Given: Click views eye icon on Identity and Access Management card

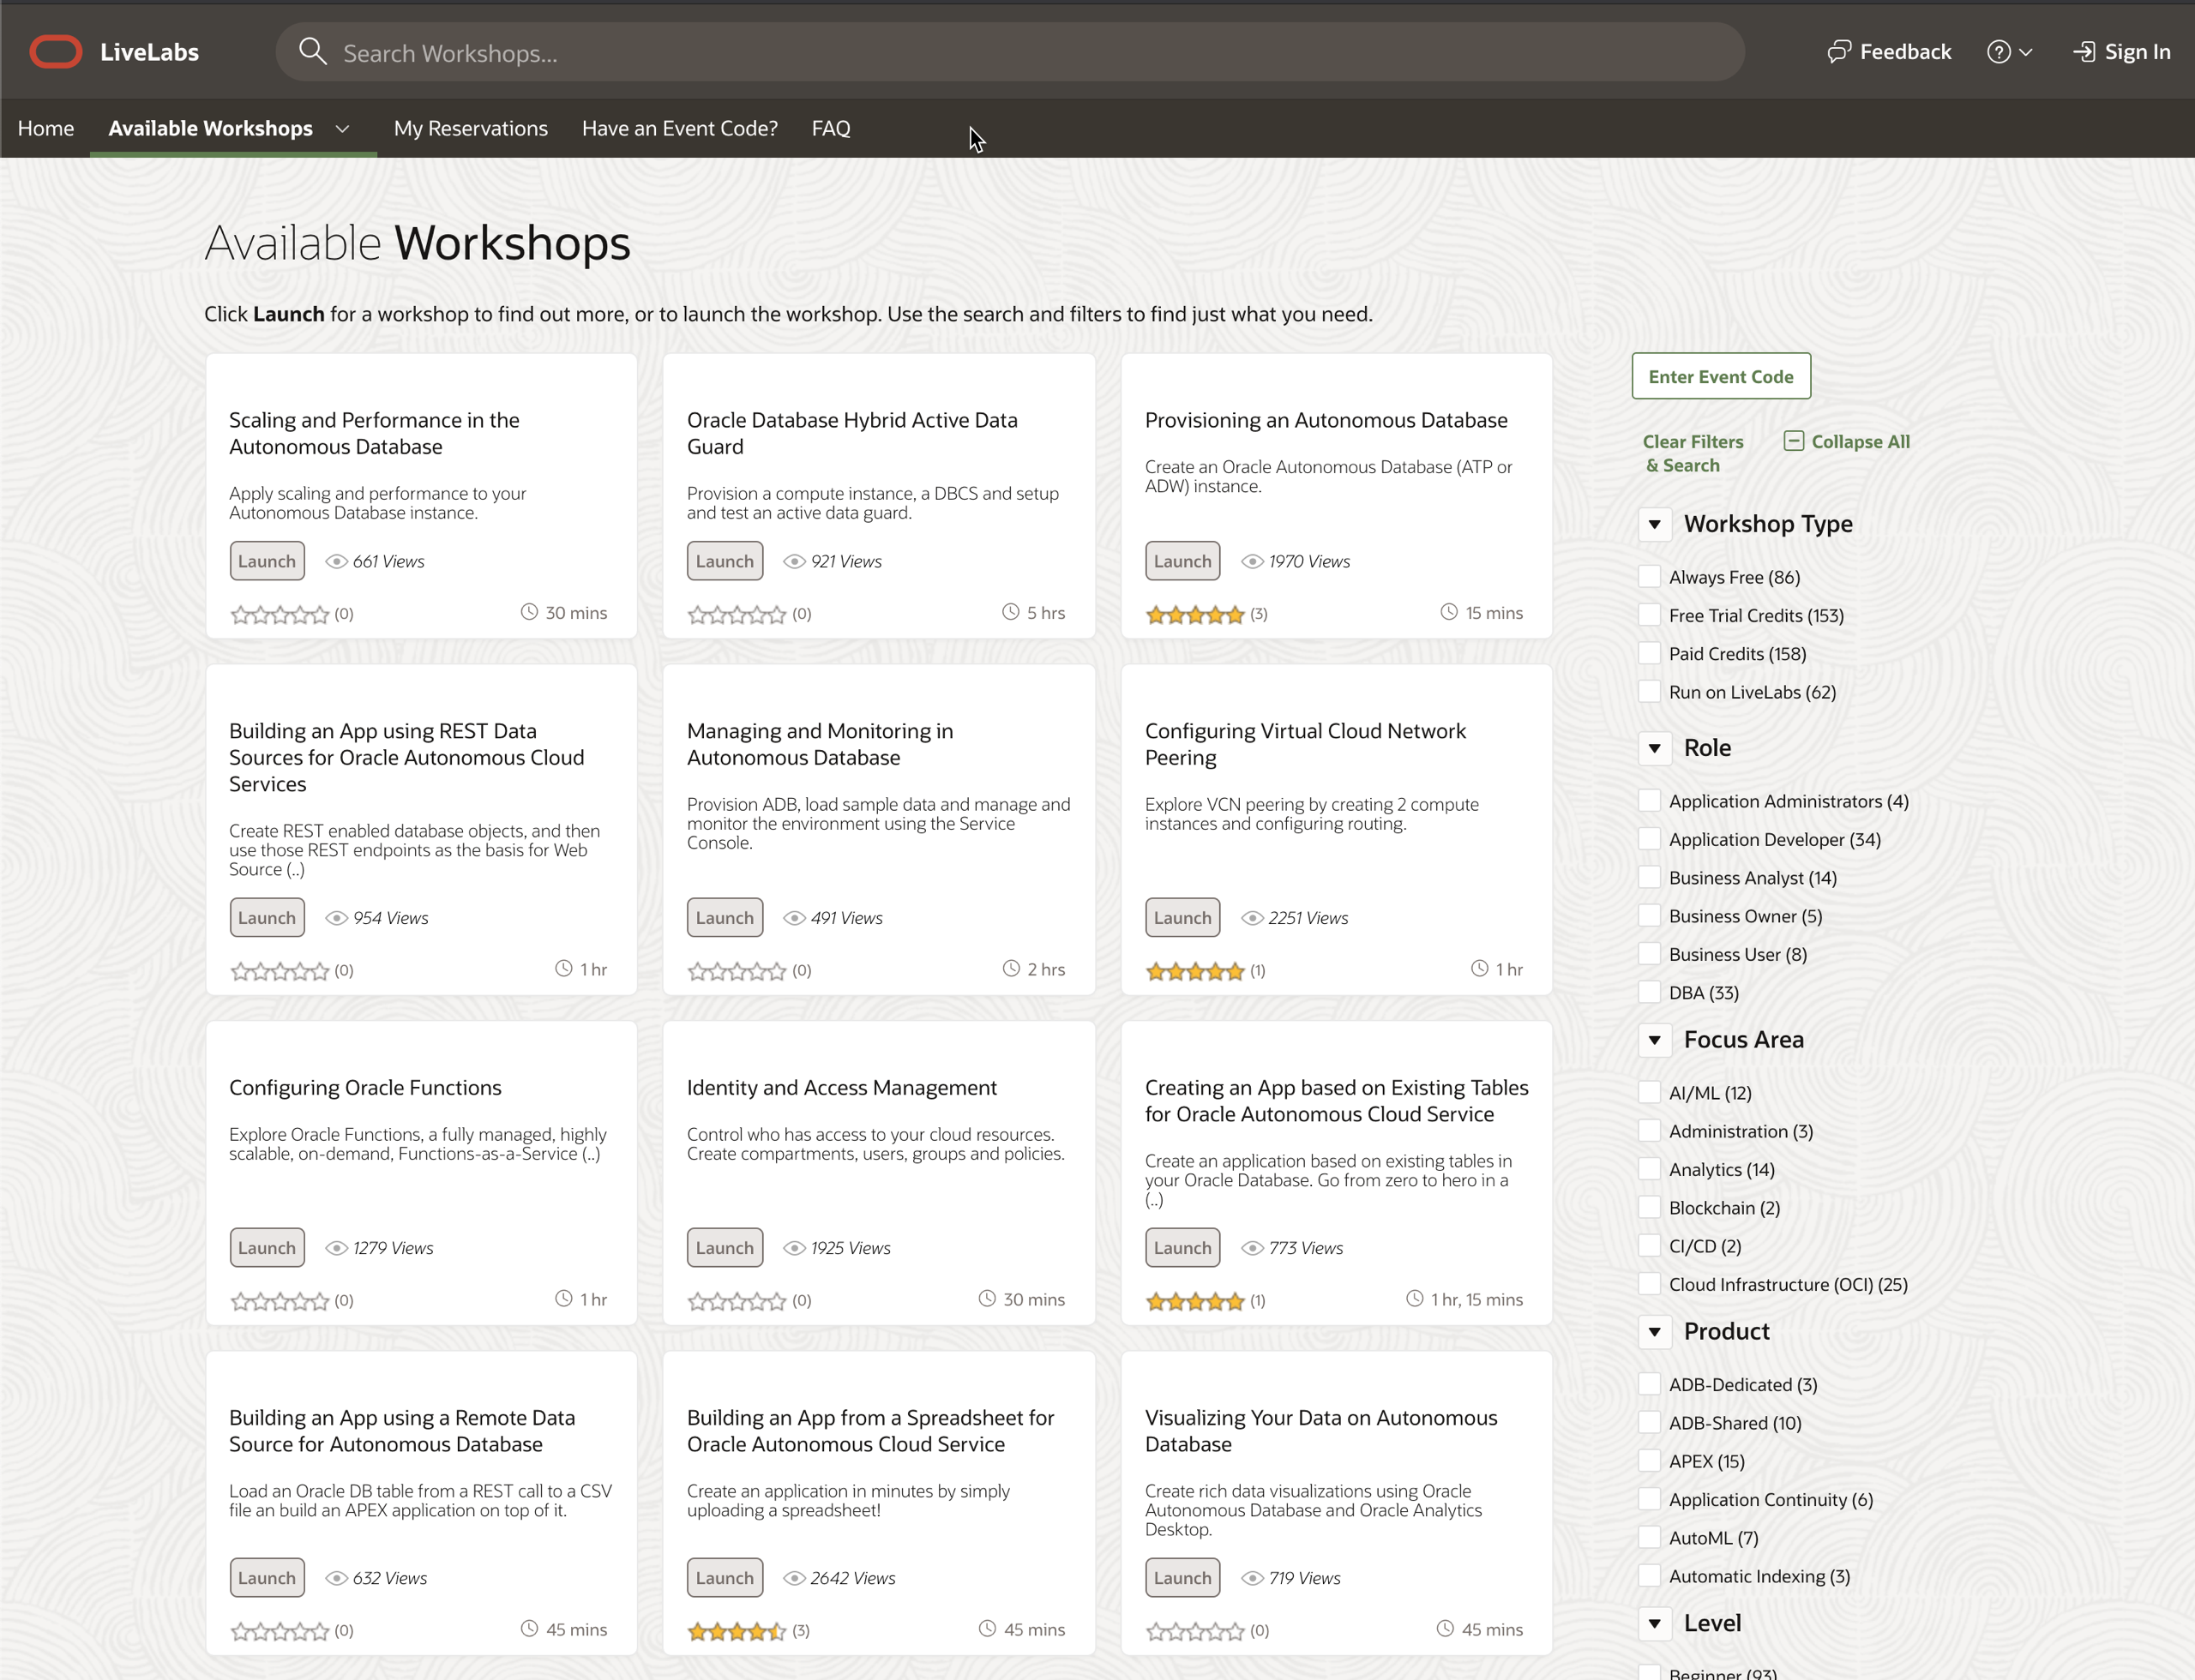Looking at the screenshot, I should coord(794,1248).
